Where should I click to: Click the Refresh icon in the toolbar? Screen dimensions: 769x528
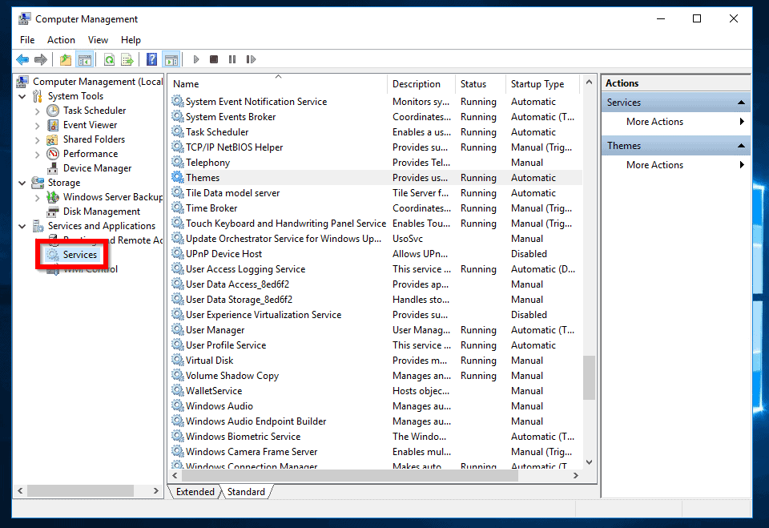click(x=108, y=59)
